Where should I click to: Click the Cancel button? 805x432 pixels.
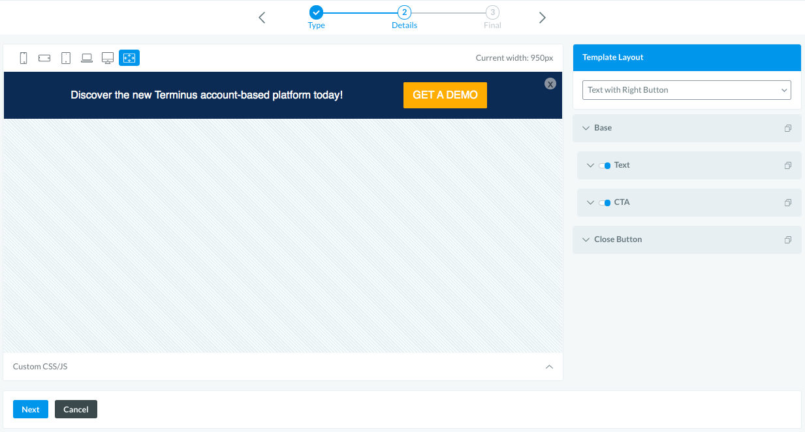(x=76, y=409)
